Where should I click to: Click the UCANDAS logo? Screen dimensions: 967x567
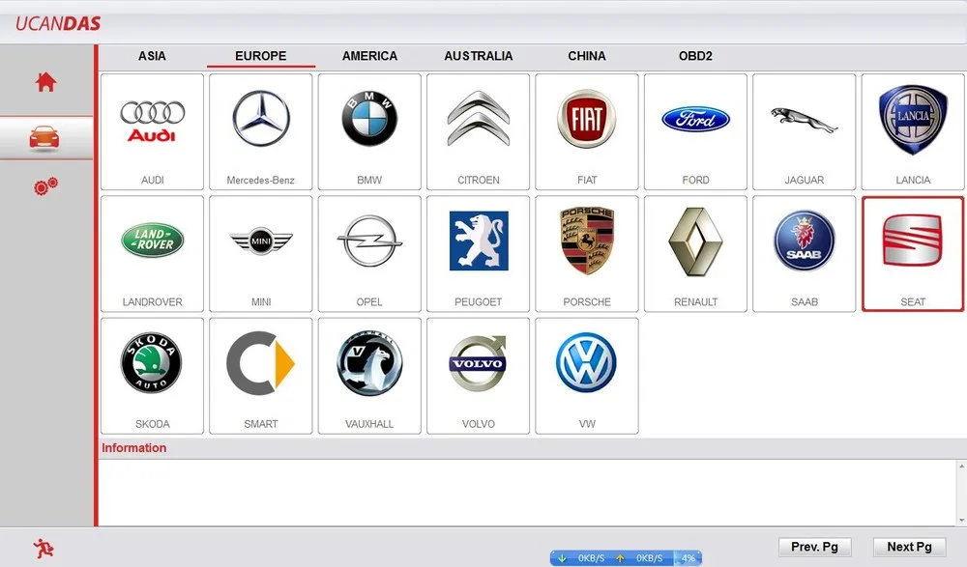click(x=58, y=23)
